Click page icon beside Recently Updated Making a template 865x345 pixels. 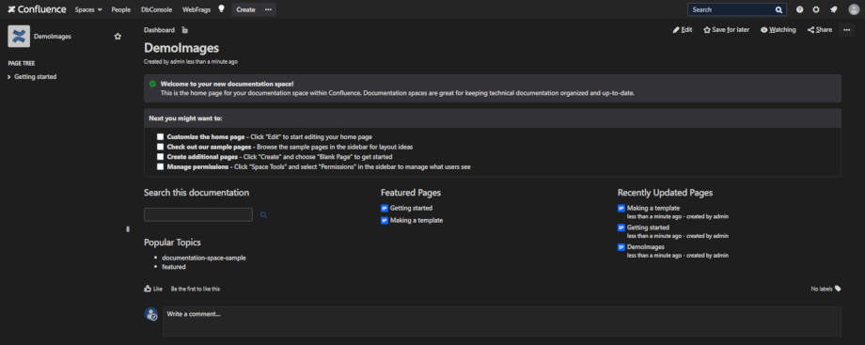tap(621, 208)
